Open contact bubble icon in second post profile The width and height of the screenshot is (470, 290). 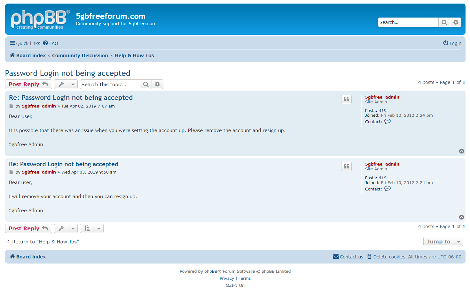(388, 189)
